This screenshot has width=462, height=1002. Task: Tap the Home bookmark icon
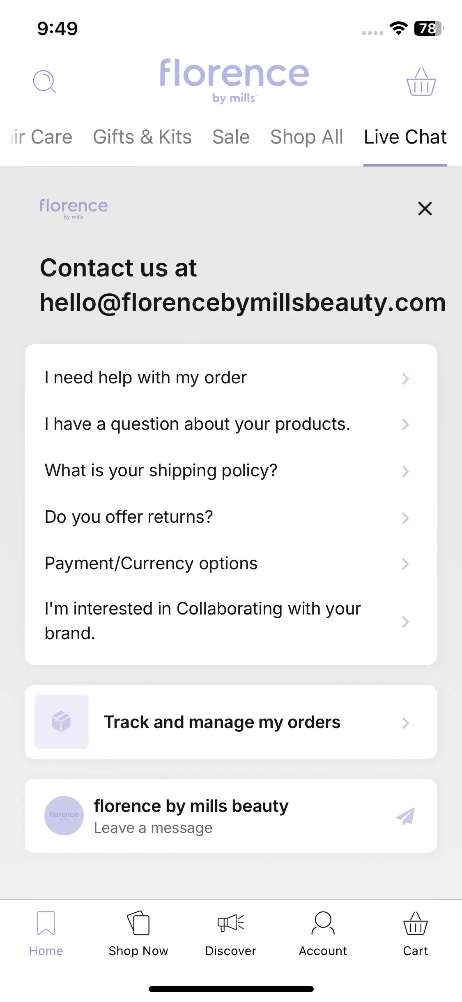[x=46, y=923]
